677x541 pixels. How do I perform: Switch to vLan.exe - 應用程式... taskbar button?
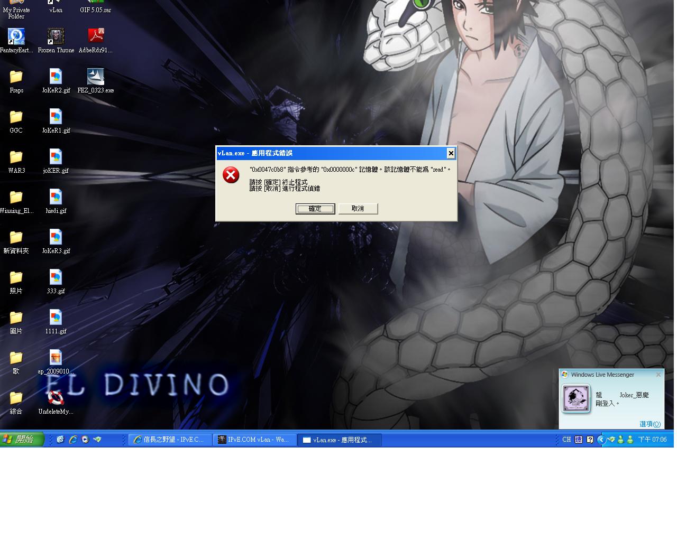point(340,440)
